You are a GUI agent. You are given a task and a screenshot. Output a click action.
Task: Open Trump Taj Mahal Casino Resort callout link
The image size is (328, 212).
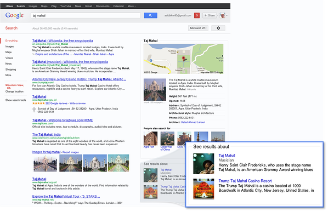[245, 181]
